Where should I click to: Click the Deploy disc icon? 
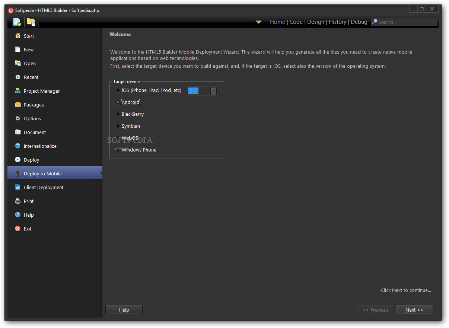click(x=17, y=160)
